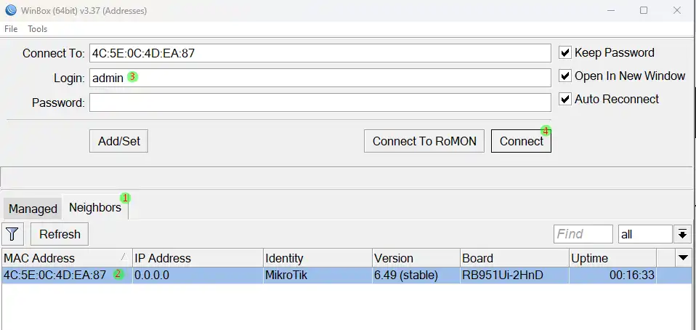Click the Connect To RoMON button
696x330 pixels.
[x=424, y=142]
